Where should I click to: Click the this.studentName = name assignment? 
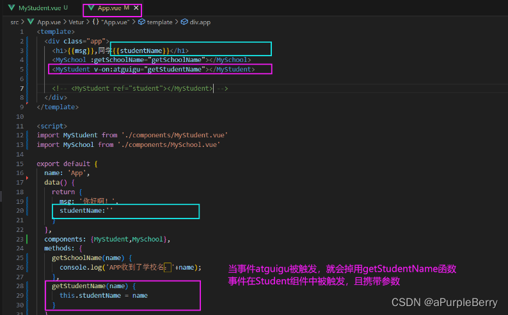[104, 296]
